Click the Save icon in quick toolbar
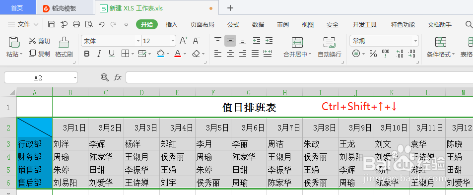 52,24
